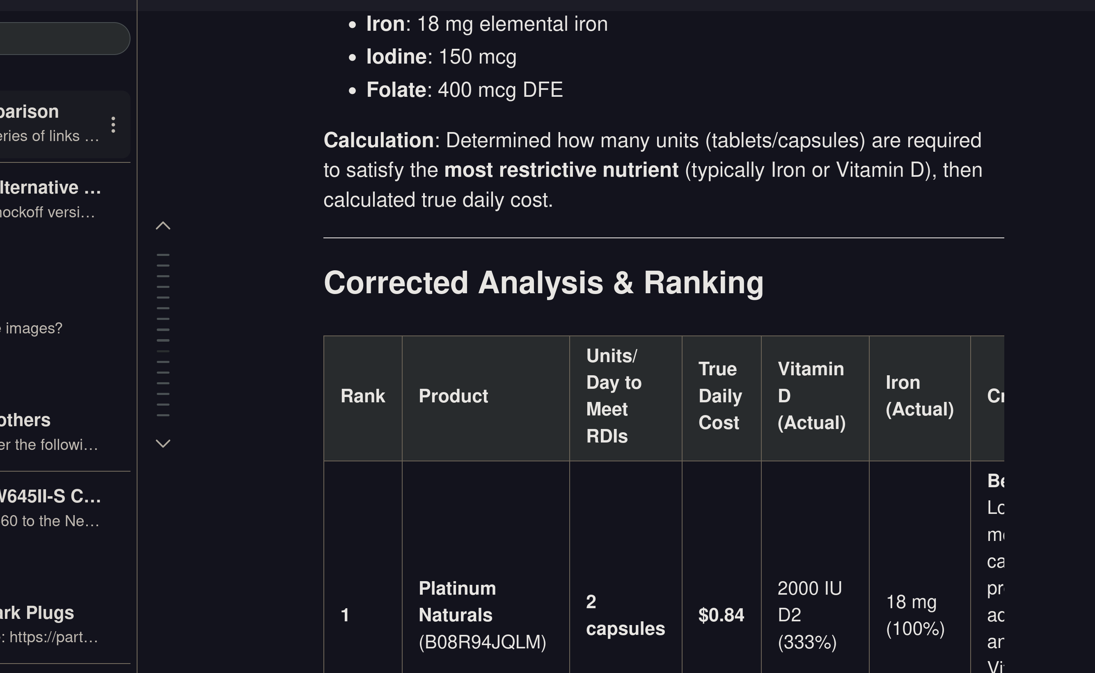Click the Vitamin D (Actual) column header
The image size is (1095, 673).
(811, 396)
